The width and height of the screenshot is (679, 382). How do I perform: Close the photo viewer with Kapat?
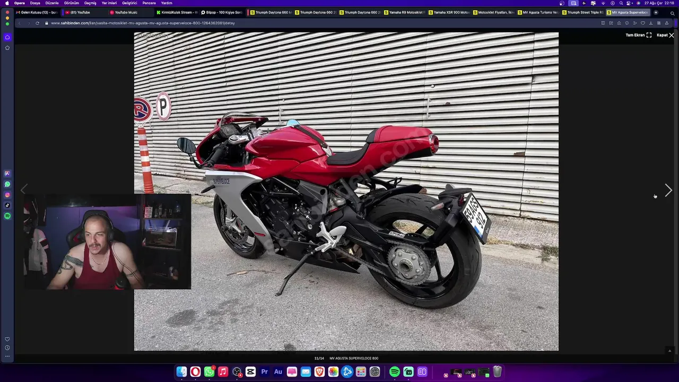(x=665, y=35)
